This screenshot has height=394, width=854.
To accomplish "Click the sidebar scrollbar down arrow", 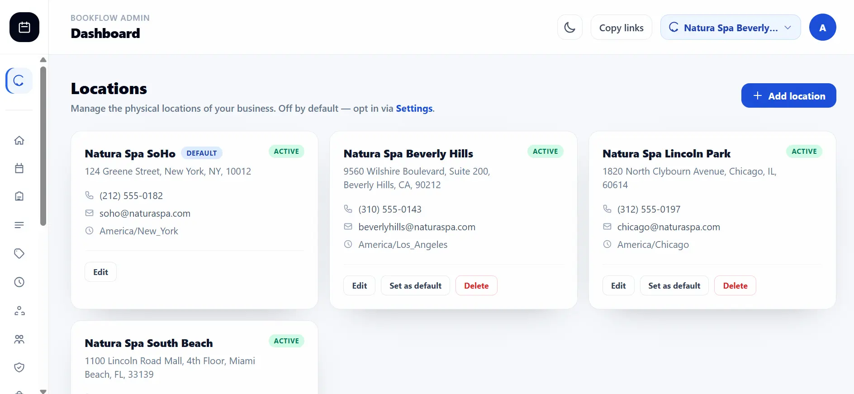I will coord(43,391).
